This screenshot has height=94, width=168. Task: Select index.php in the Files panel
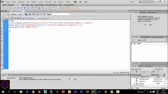click(142, 81)
